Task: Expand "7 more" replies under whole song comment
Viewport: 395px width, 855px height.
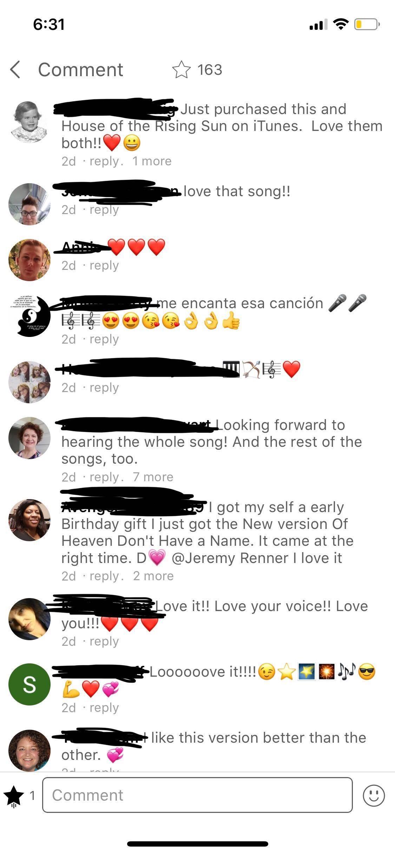Action: 153,477
